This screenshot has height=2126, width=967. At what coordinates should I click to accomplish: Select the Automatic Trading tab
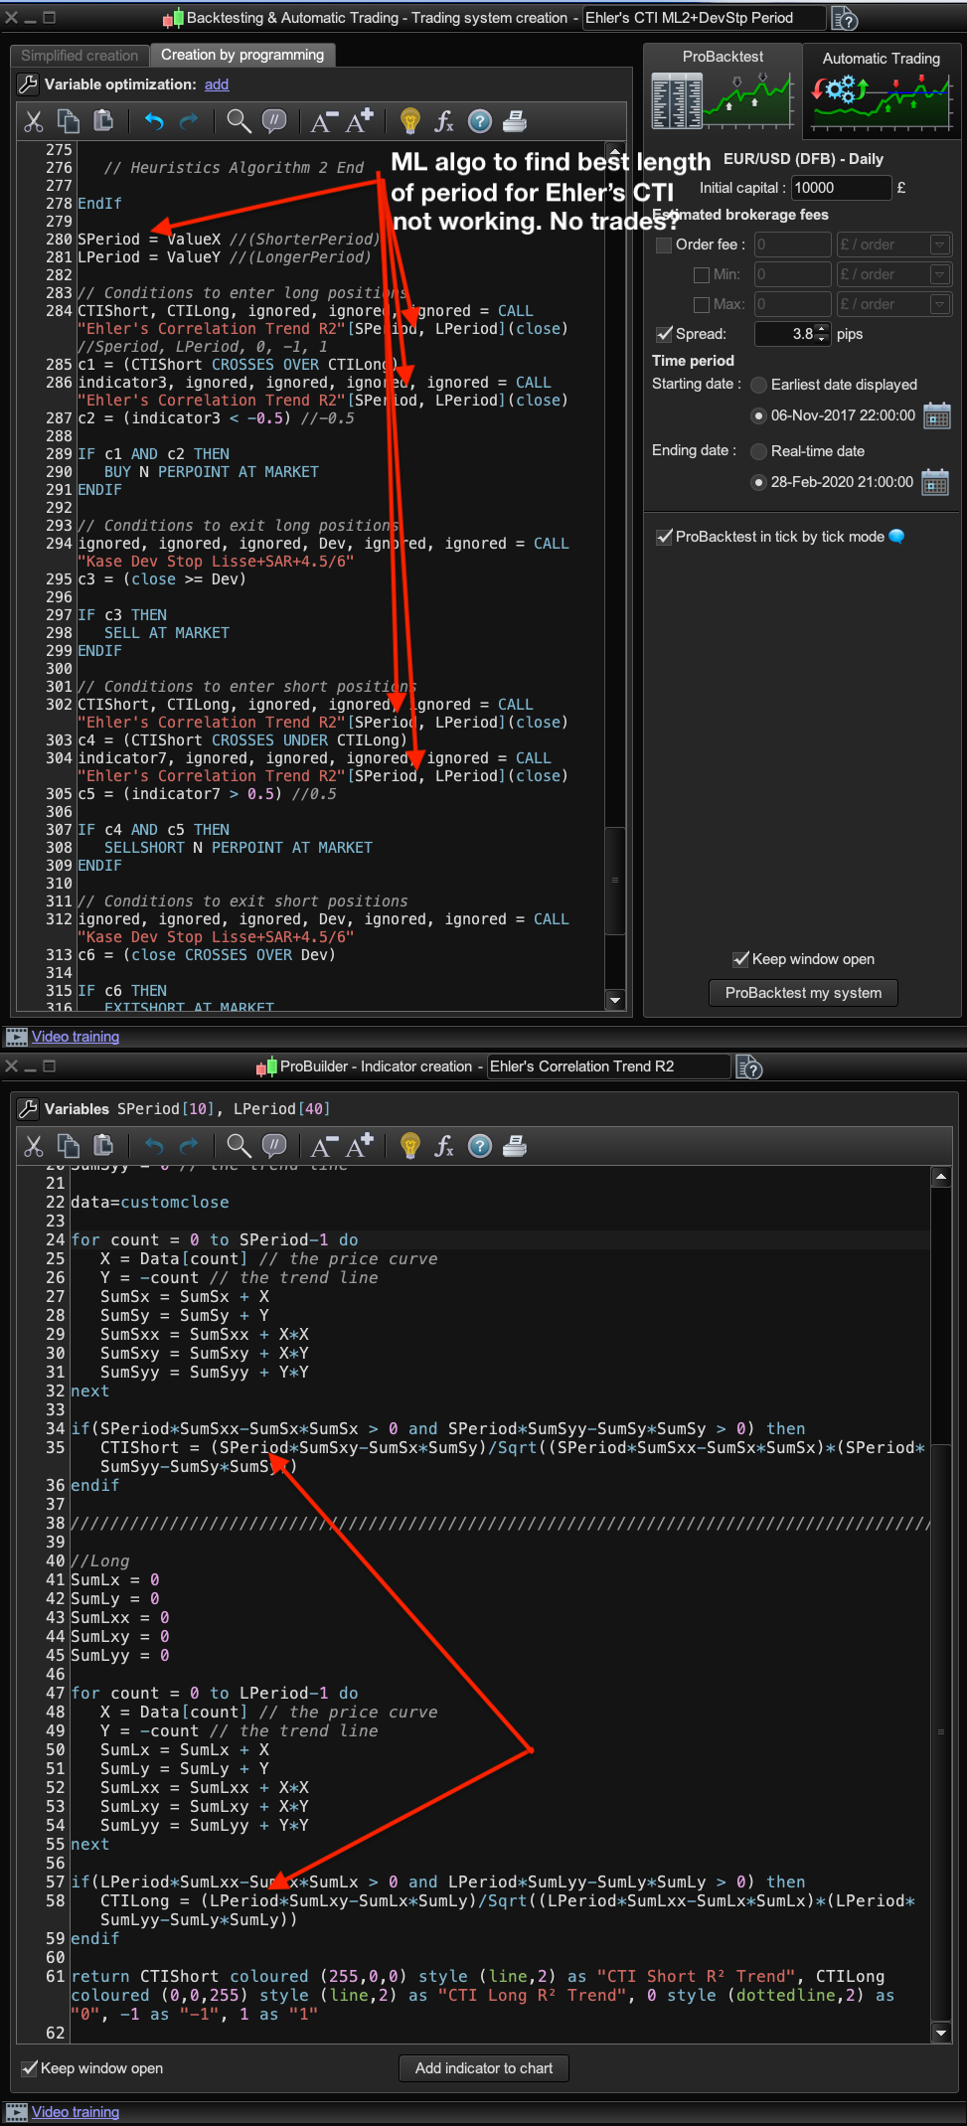[882, 90]
